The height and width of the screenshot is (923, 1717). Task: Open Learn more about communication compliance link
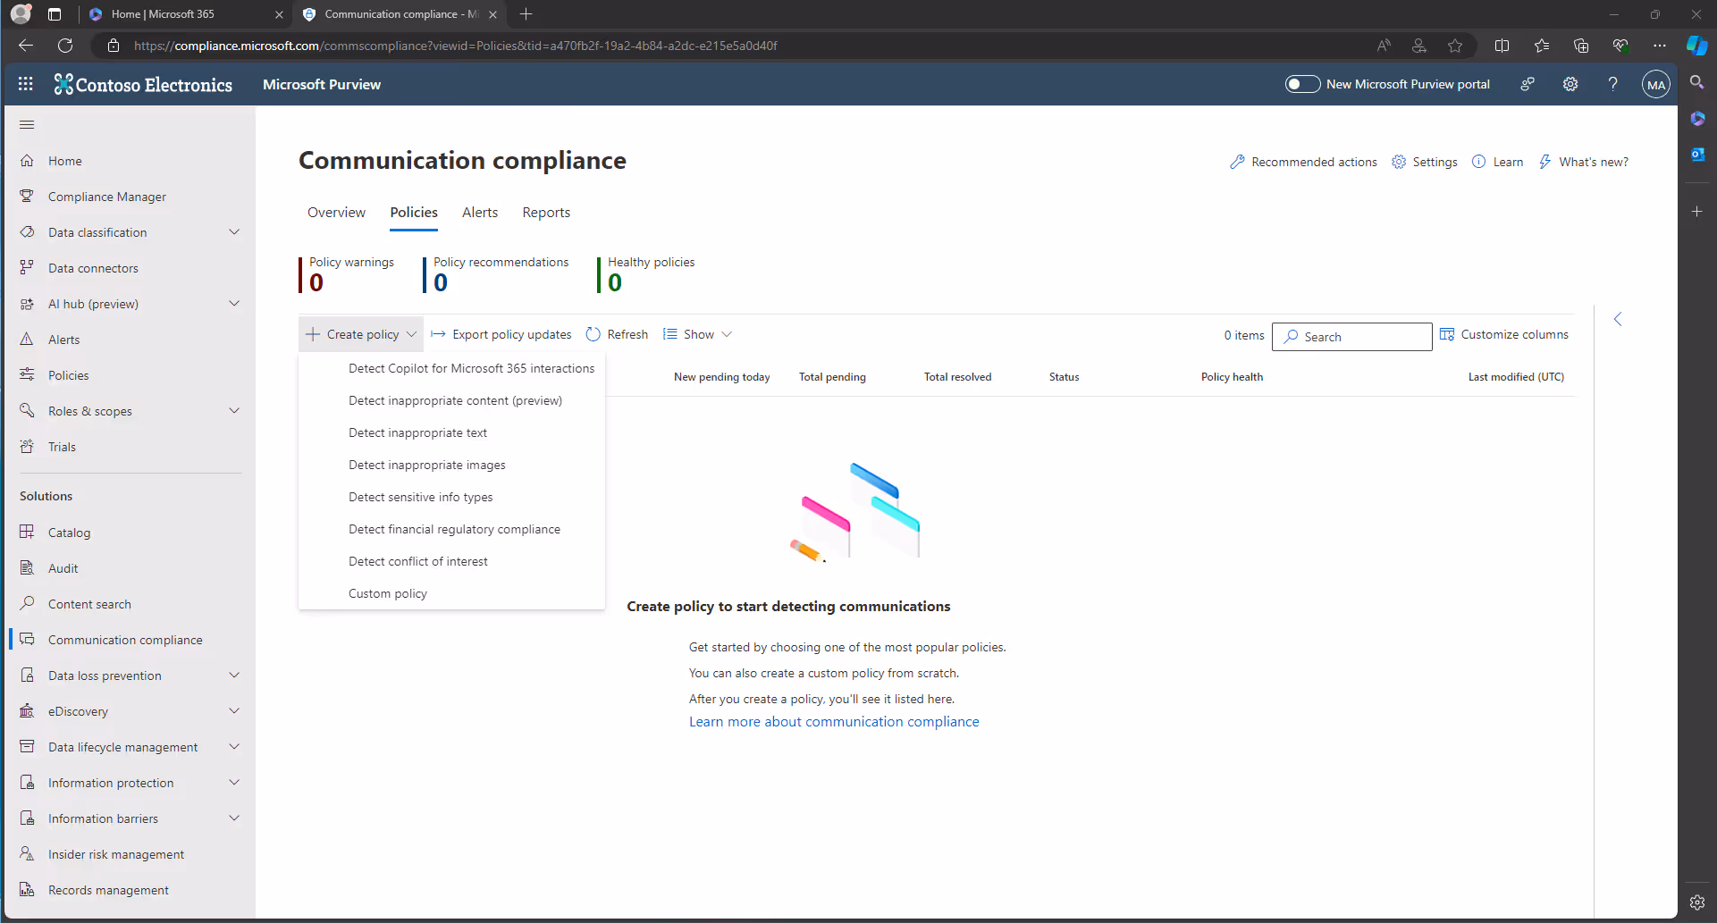pos(834,722)
